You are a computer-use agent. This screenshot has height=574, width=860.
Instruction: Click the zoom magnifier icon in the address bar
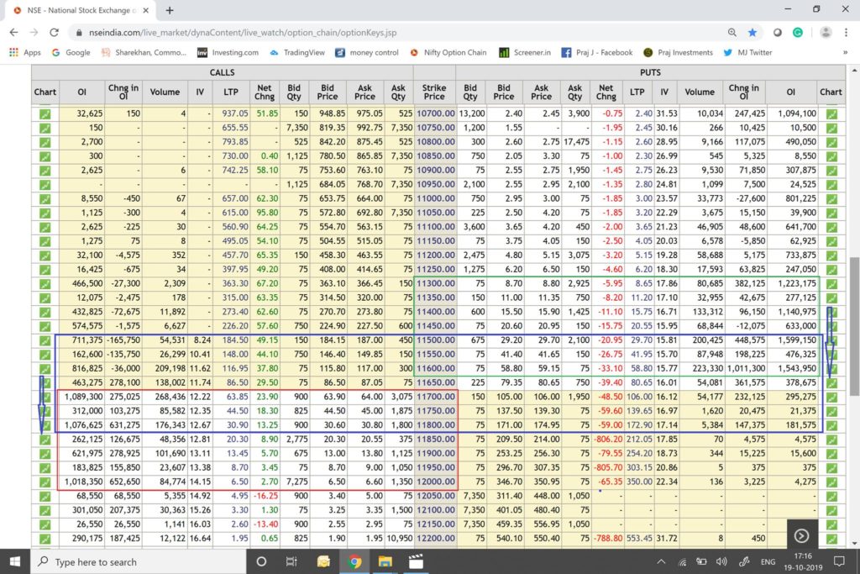tap(732, 32)
